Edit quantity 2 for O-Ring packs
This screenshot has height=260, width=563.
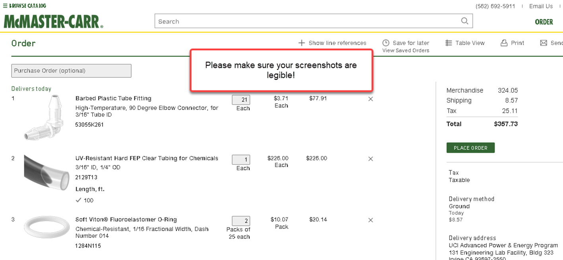241,221
